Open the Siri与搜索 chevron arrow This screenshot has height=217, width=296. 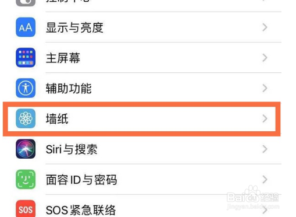pos(265,149)
